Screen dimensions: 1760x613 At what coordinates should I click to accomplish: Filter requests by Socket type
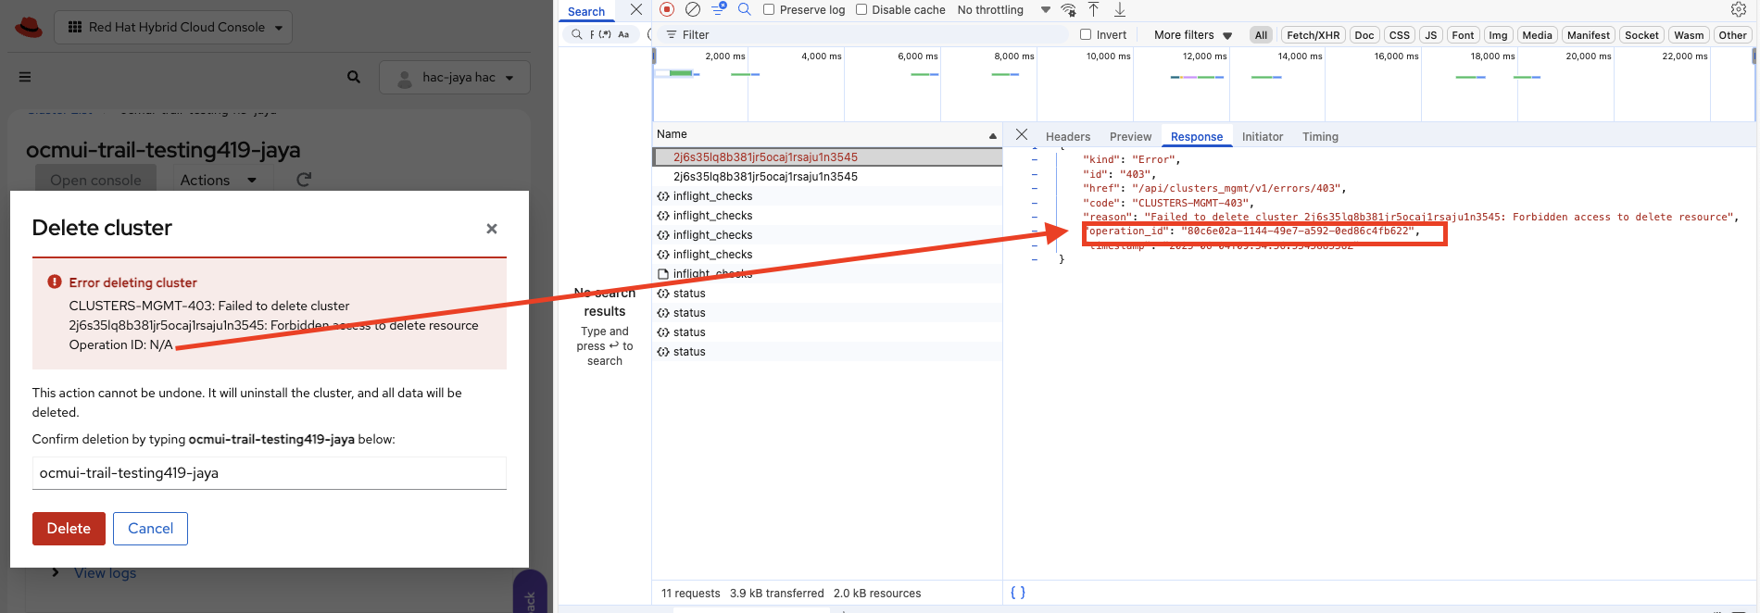pos(1641,35)
